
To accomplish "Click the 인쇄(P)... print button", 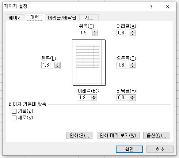I will pyautogui.click(x=80, y=135).
